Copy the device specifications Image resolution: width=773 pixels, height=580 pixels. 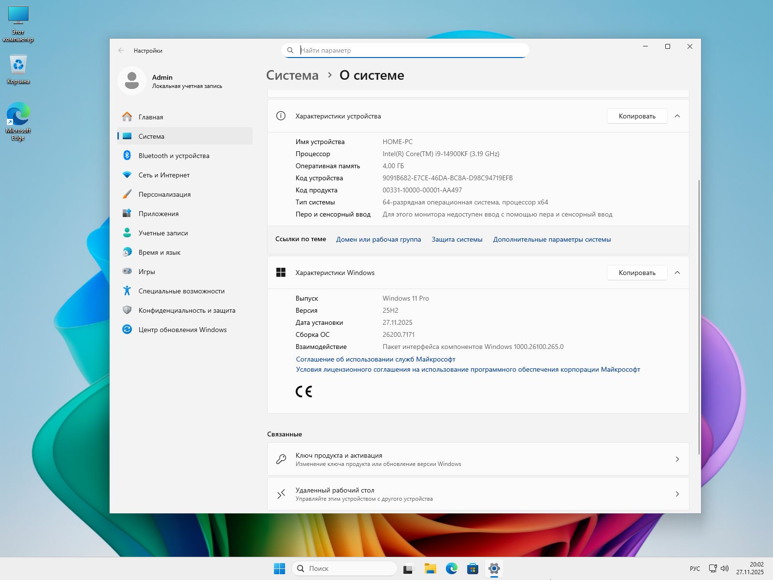(637, 116)
